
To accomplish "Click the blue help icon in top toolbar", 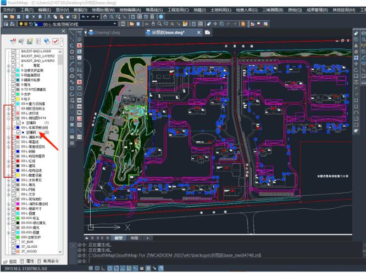I will pos(161,17).
